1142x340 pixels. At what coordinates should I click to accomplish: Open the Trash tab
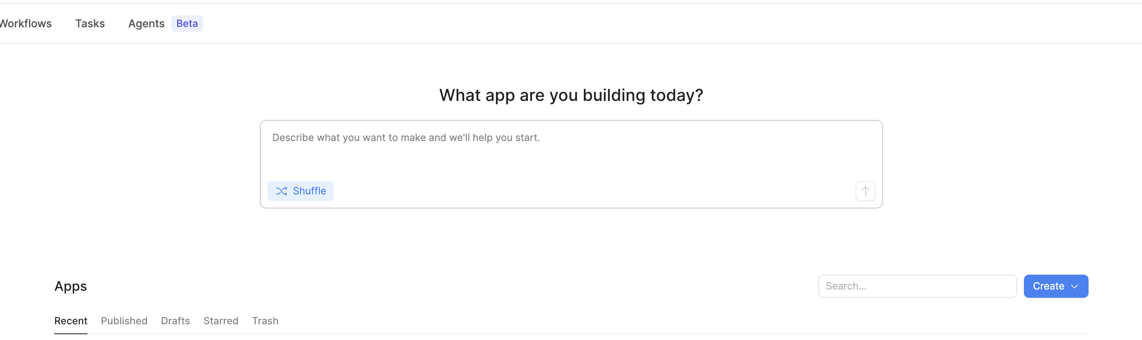click(265, 321)
